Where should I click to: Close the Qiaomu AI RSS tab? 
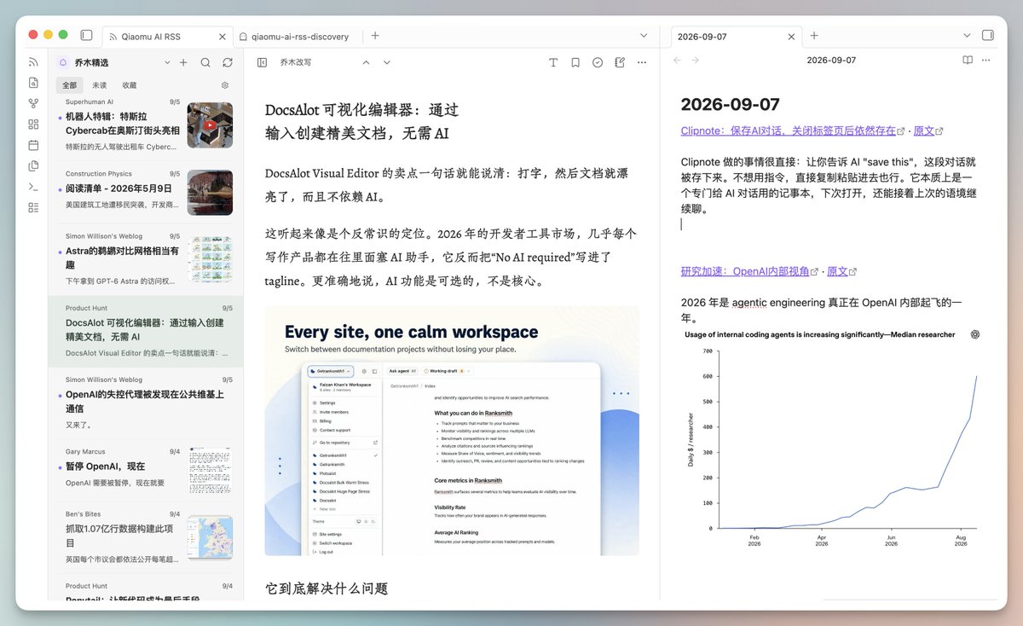click(223, 37)
